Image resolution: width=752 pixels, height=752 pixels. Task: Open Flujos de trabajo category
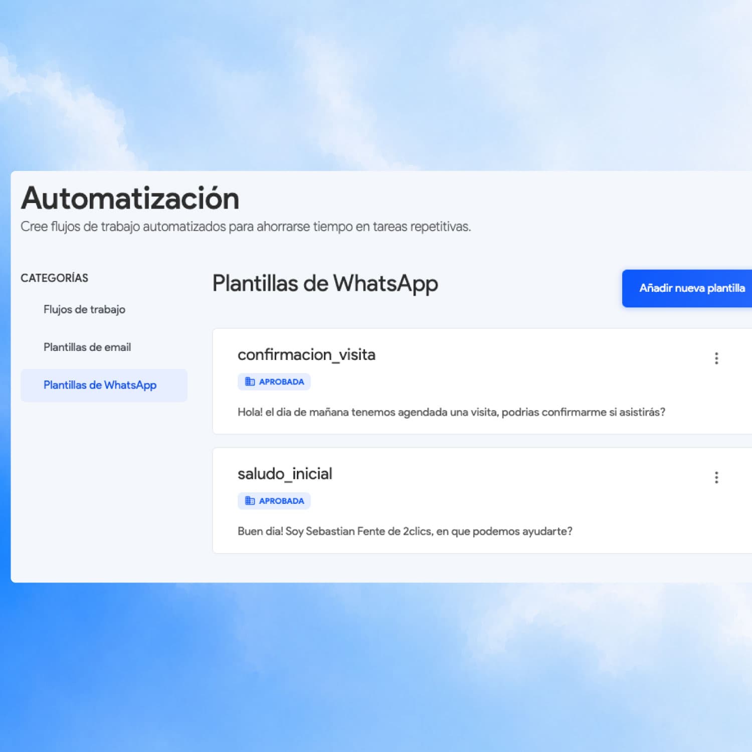(x=84, y=309)
